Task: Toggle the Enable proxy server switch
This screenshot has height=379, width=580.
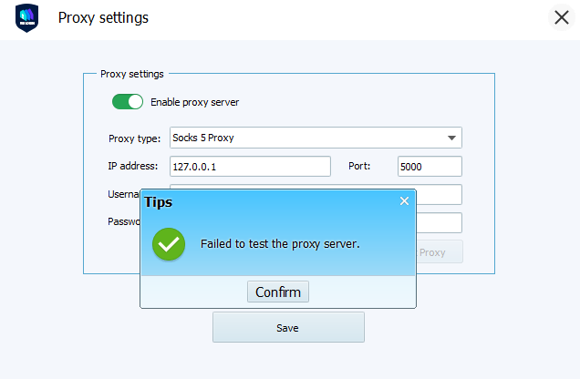Action: [128, 102]
